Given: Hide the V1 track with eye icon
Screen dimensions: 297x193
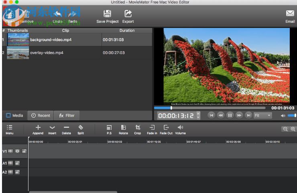Looking at the screenshot, I should tap(17, 151).
